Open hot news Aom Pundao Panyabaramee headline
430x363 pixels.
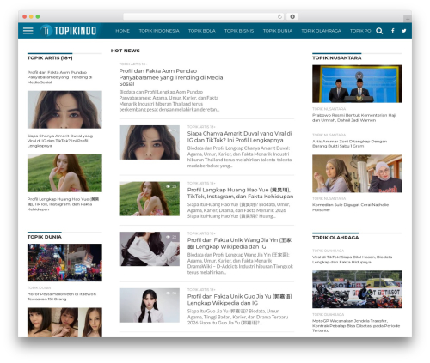point(171,77)
